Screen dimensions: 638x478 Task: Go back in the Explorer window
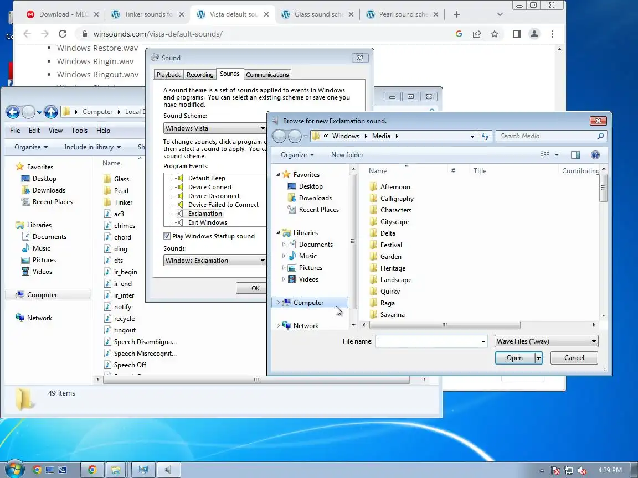click(13, 111)
